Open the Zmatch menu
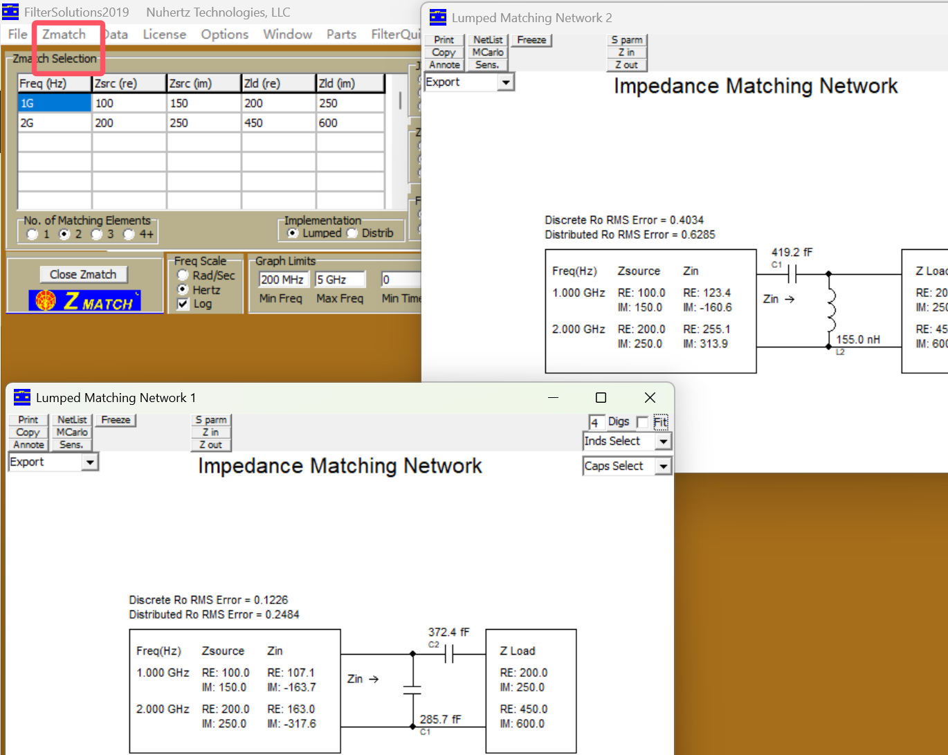 (64, 34)
